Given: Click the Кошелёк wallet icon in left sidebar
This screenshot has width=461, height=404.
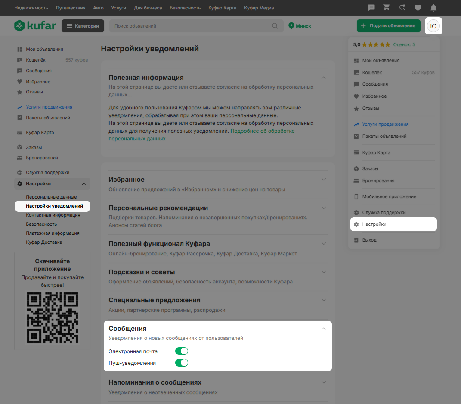Looking at the screenshot, I should pos(20,60).
